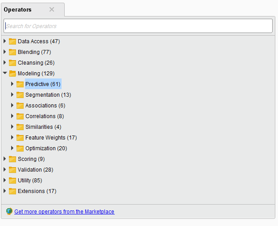Expand the Validation category arrow

[x=4, y=169]
